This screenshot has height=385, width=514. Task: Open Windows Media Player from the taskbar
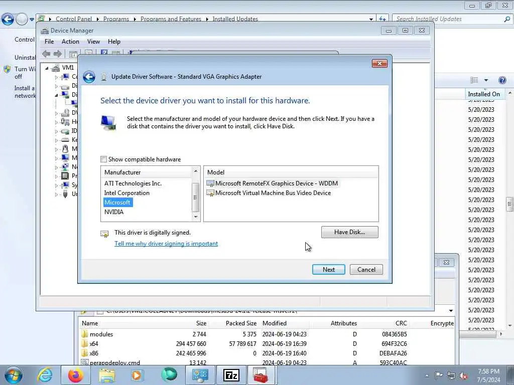pyautogui.click(x=137, y=375)
